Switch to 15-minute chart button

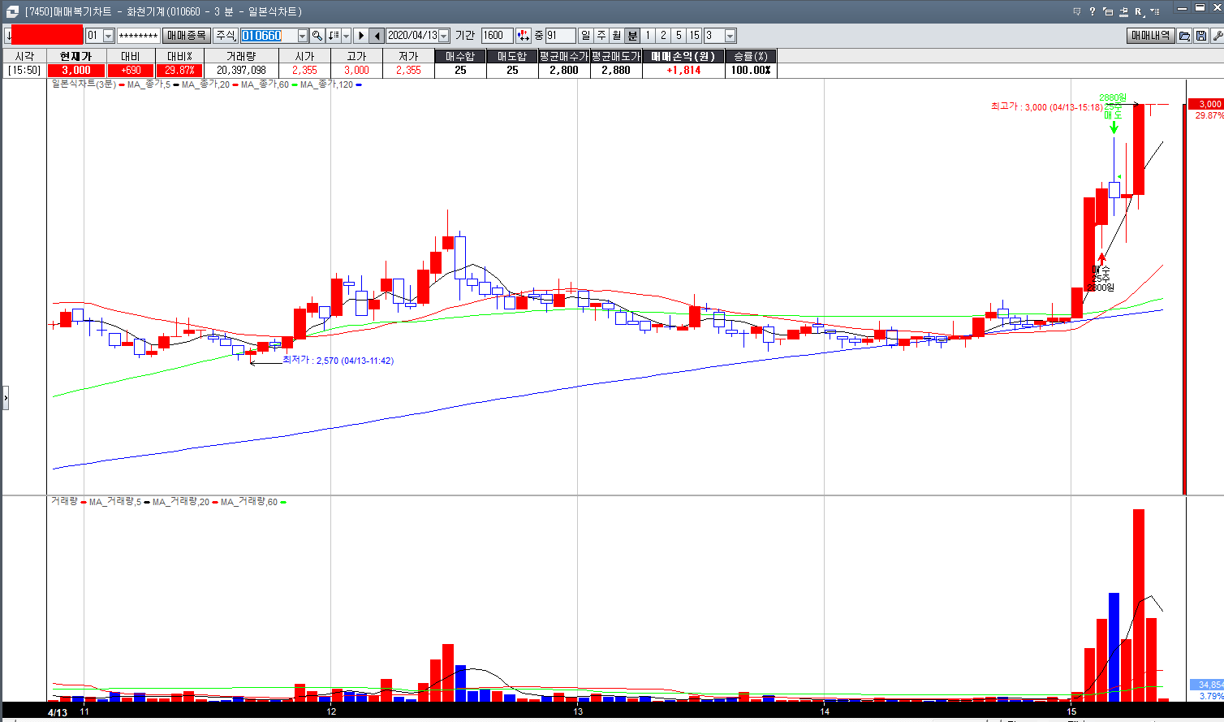(x=694, y=36)
